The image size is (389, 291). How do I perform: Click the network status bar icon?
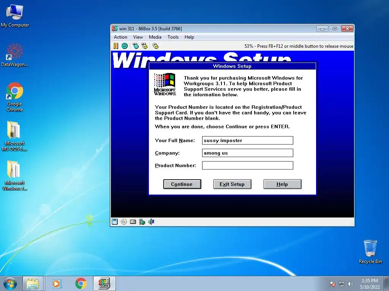(x=142, y=221)
